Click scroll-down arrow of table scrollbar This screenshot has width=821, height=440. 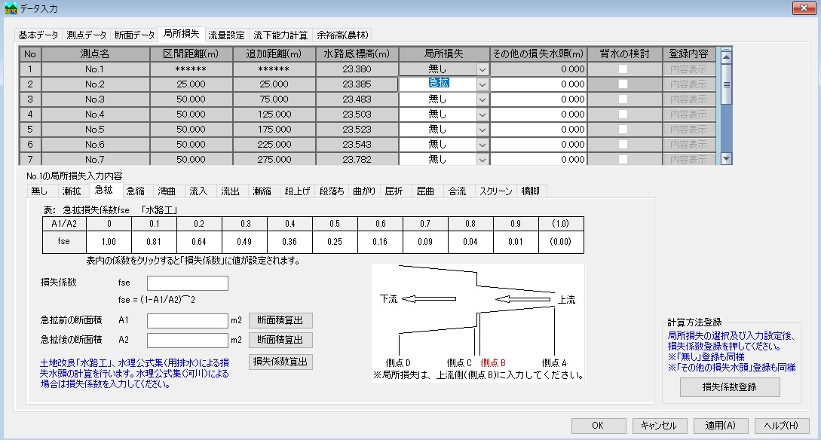(x=726, y=158)
